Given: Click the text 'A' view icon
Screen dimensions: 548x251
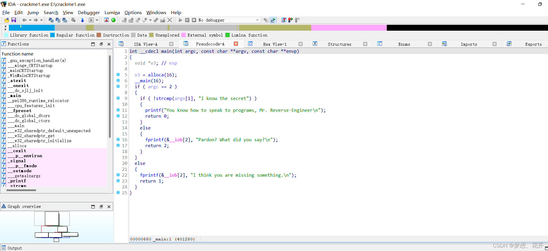Looking at the screenshot, I should pyautogui.click(x=91, y=20).
